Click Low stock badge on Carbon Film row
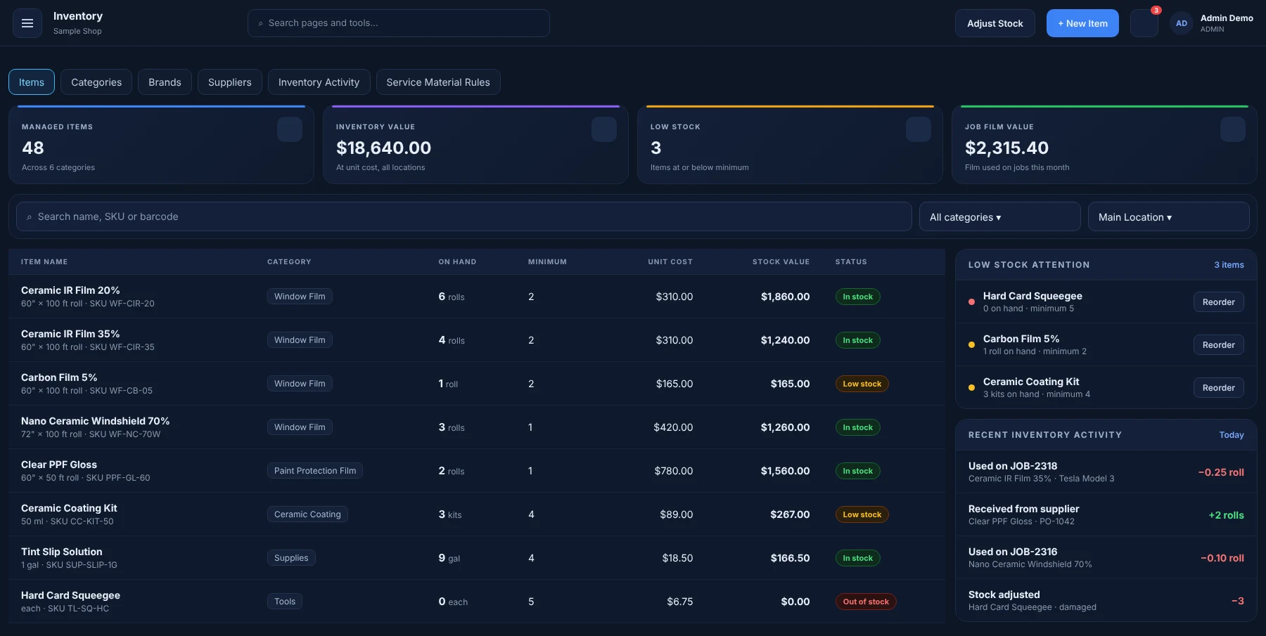The width and height of the screenshot is (1266, 636). (862, 384)
